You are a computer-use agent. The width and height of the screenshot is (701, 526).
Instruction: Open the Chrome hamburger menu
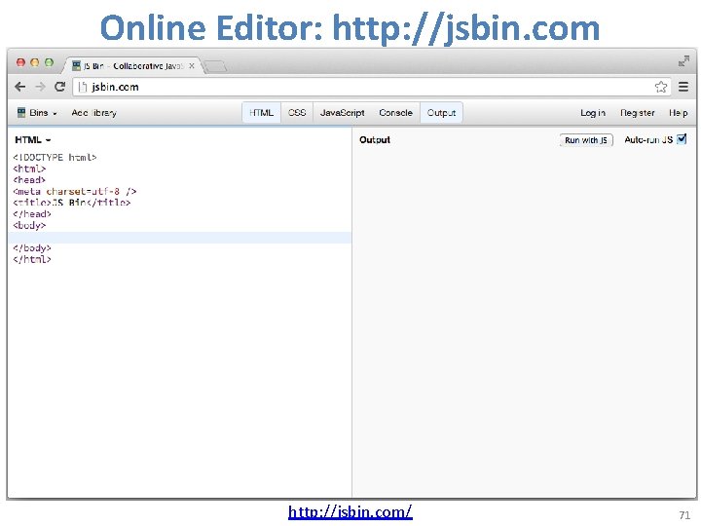click(x=683, y=87)
